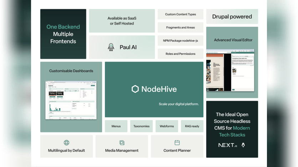
Task: Click 'Multiple Frontends' text
Action: (63, 38)
